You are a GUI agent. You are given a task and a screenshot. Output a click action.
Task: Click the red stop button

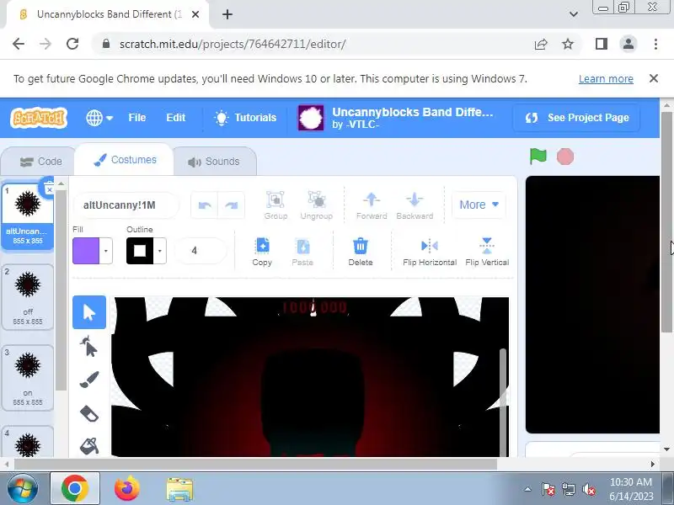tap(564, 157)
